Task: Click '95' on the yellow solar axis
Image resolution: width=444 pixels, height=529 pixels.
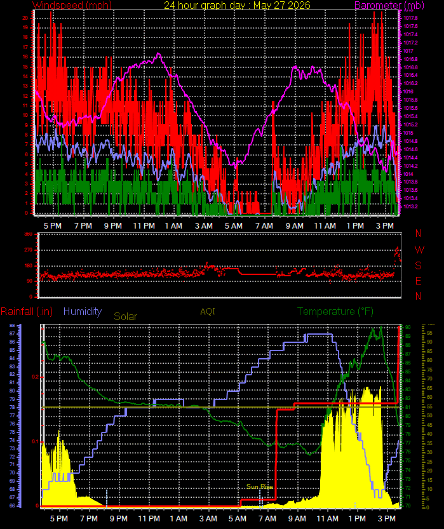Action: click(x=429, y=333)
